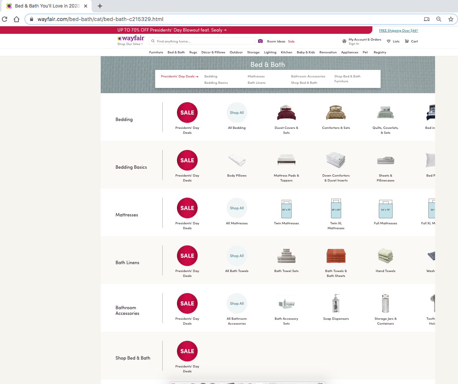This screenshot has width=458, height=384.
Task: Open the Lists heart icon
Action: coord(389,41)
